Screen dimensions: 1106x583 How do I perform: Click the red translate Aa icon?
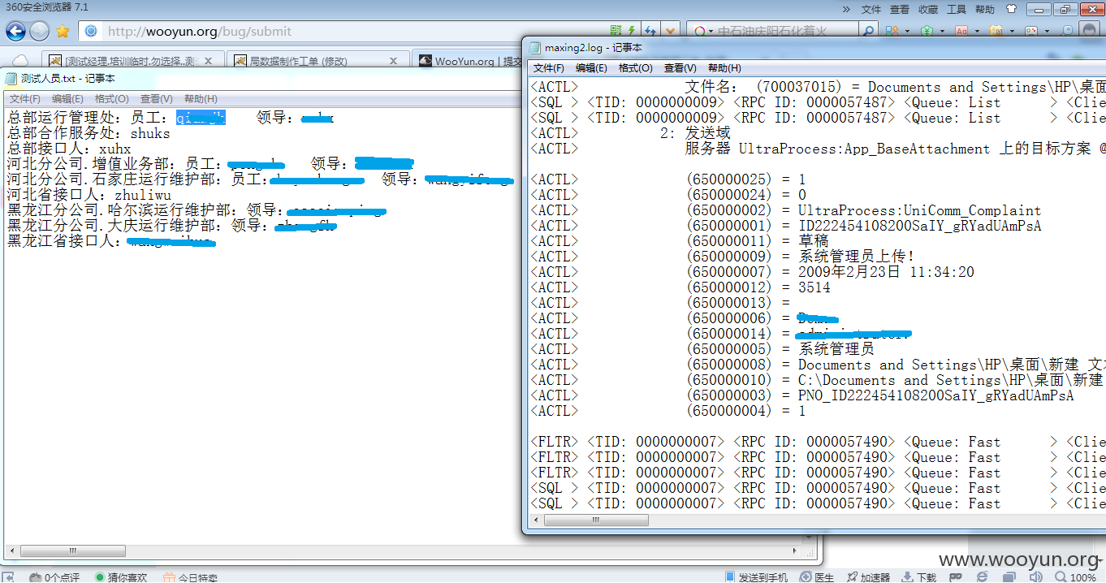(961, 32)
